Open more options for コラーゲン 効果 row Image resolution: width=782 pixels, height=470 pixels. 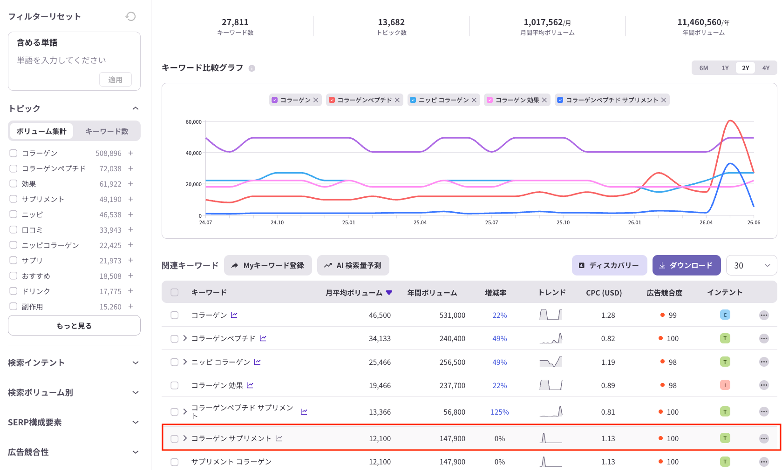pyautogui.click(x=764, y=385)
